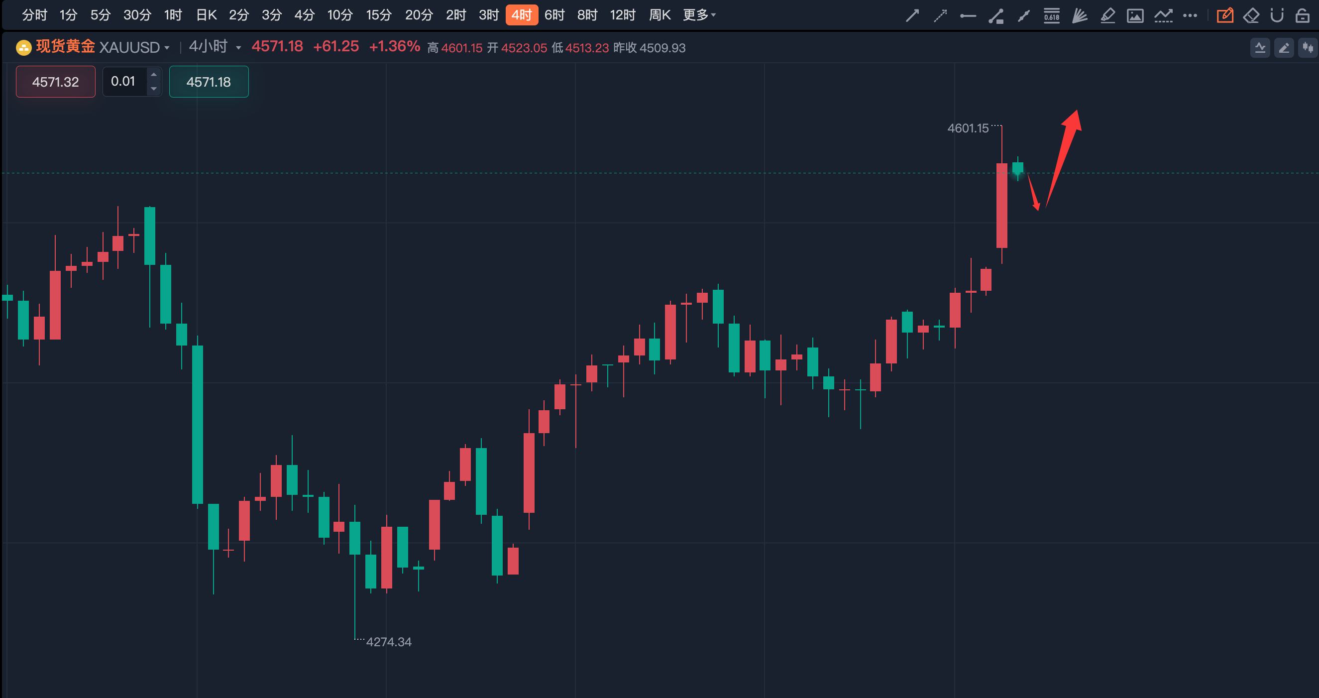This screenshot has width=1319, height=698.
Task: Select the fan lines tool
Action: [1080, 16]
